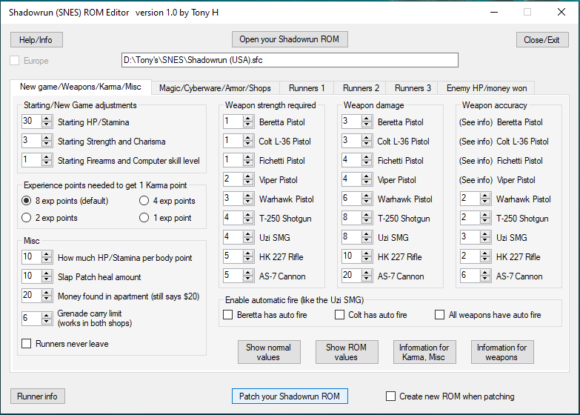The image size is (580, 415).
Task: Enable All weapons have auto fire
Action: pos(440,315)
